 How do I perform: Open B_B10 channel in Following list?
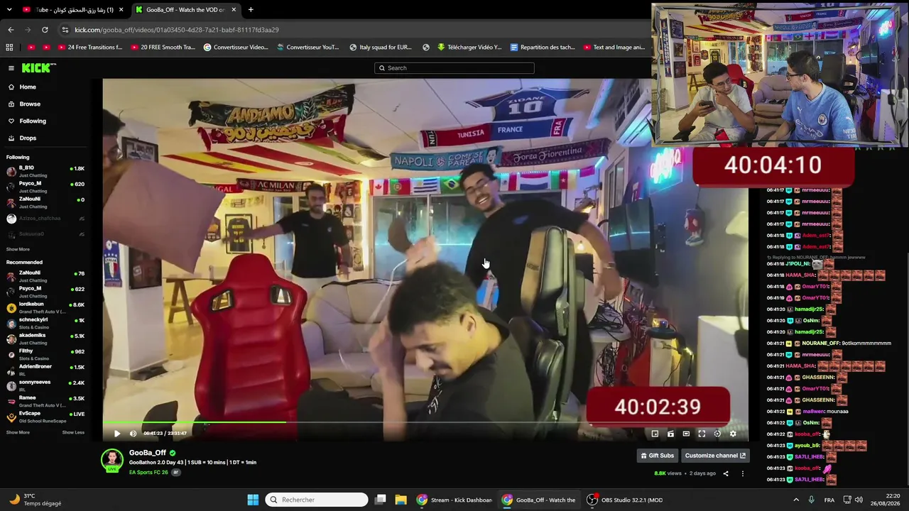(45, 171)
